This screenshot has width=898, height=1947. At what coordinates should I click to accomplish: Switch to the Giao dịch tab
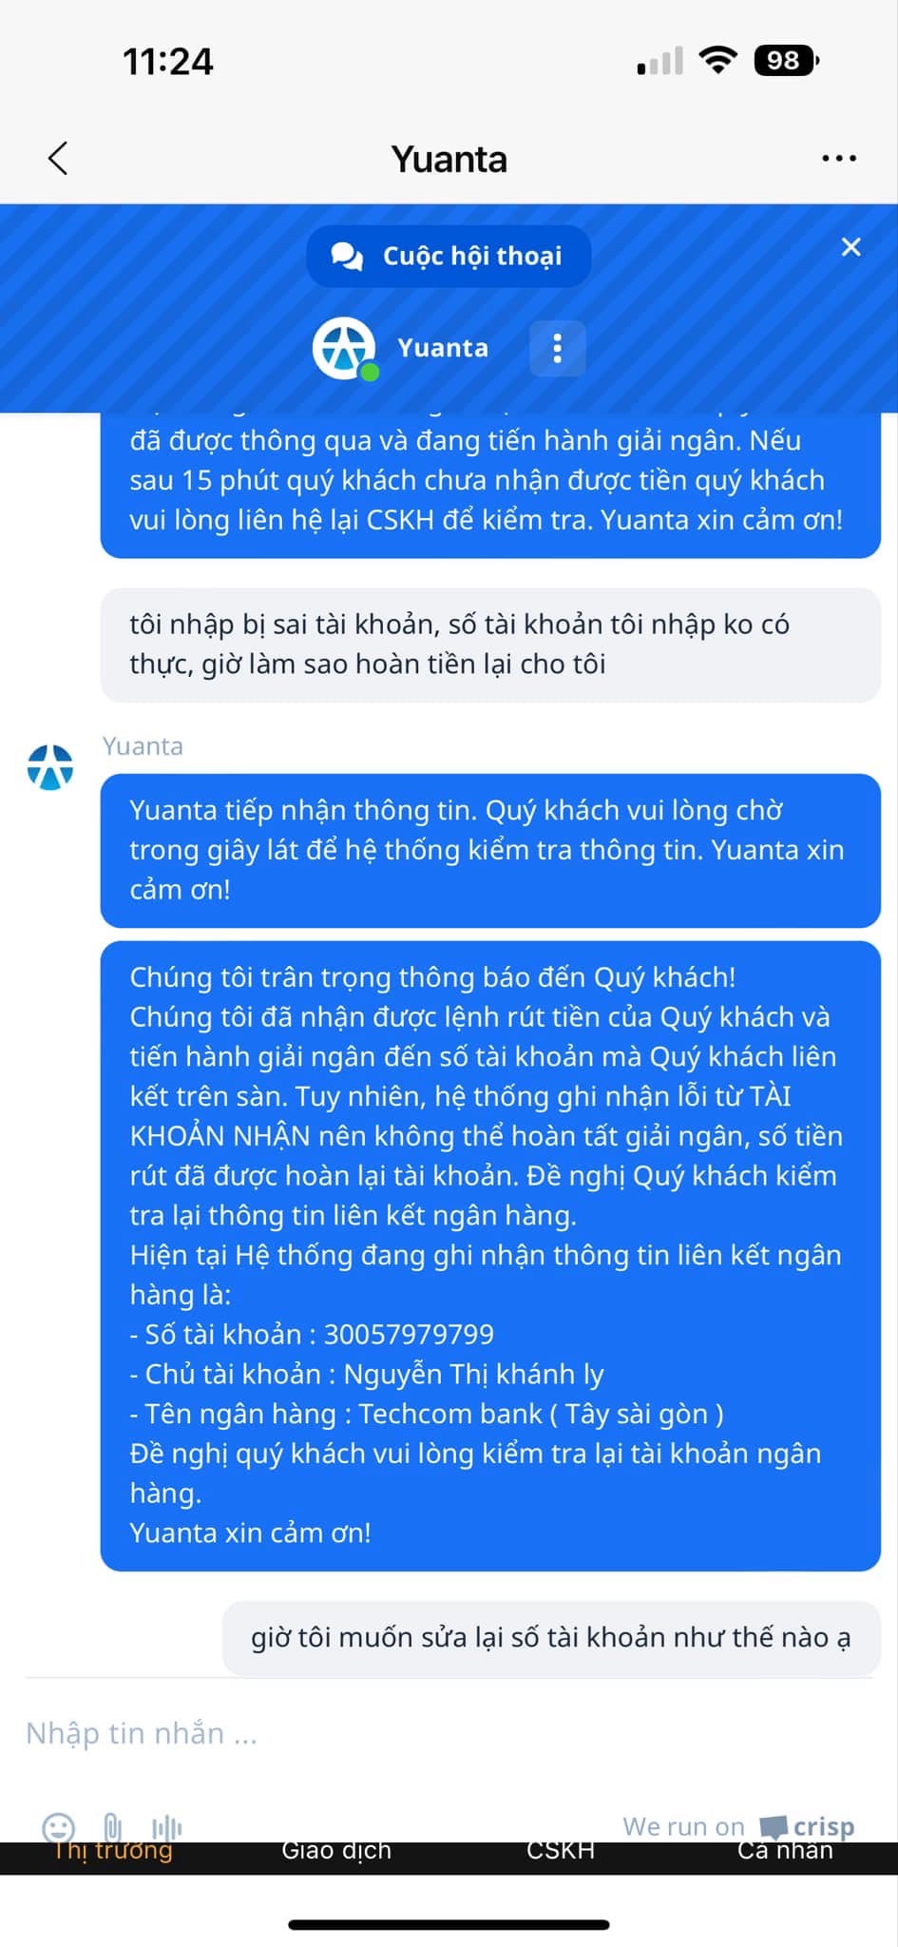(x=336, y=1850)
